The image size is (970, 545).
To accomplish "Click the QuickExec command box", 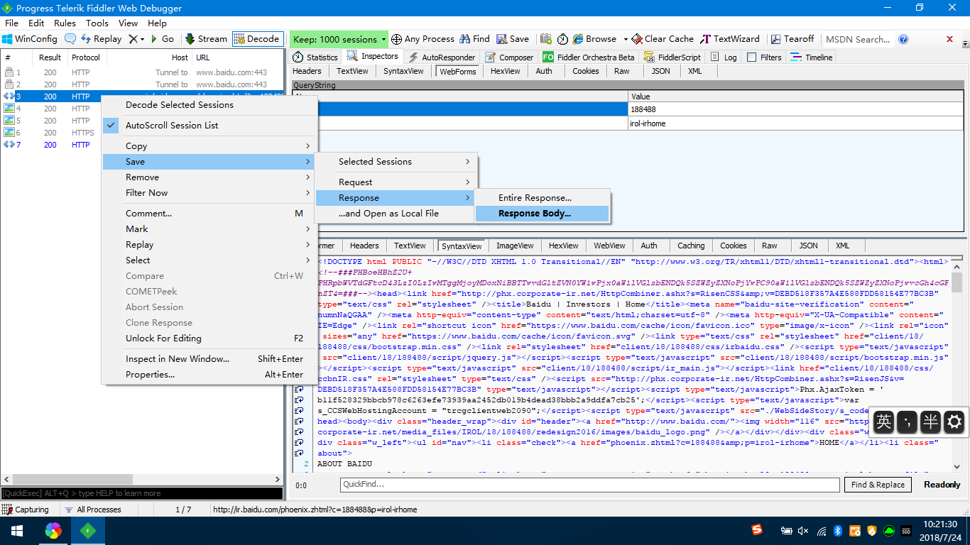I will tap(142, 493).
